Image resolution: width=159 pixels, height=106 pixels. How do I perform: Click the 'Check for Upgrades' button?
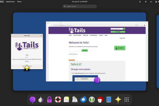point(27,66)
